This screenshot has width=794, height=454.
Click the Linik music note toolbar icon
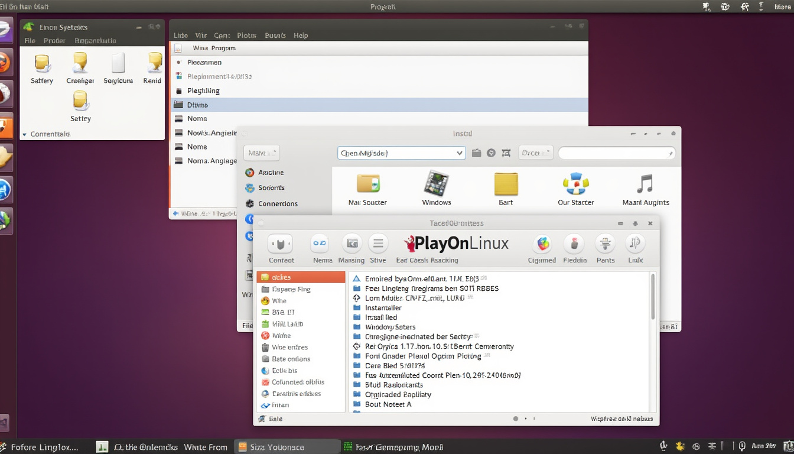635,244
